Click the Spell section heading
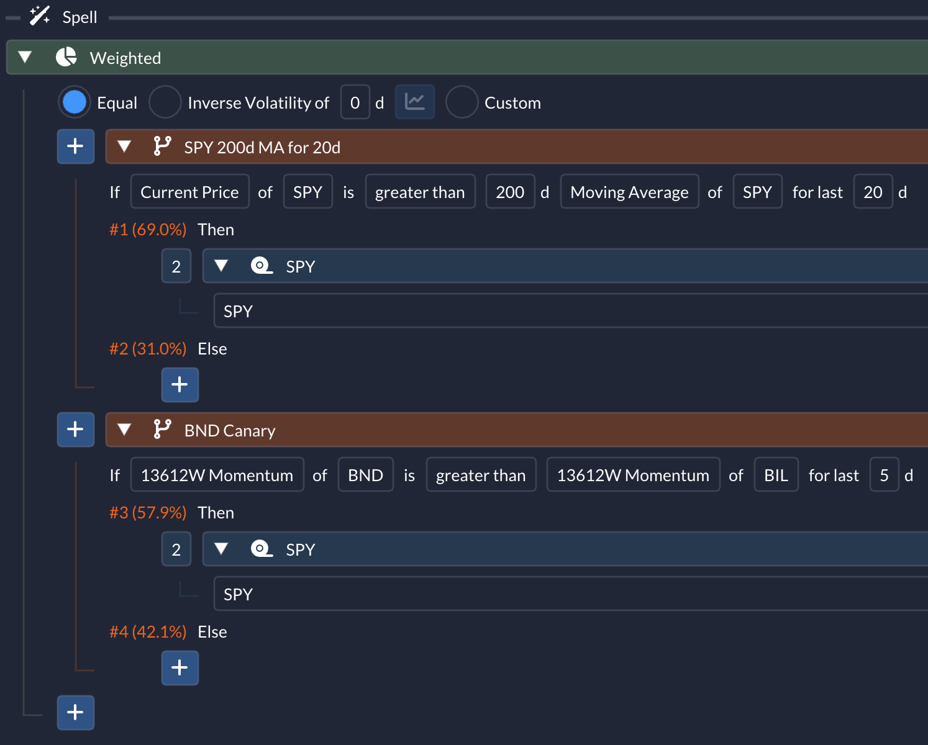Viewport: 928px width, 745px height. [80, 17]
